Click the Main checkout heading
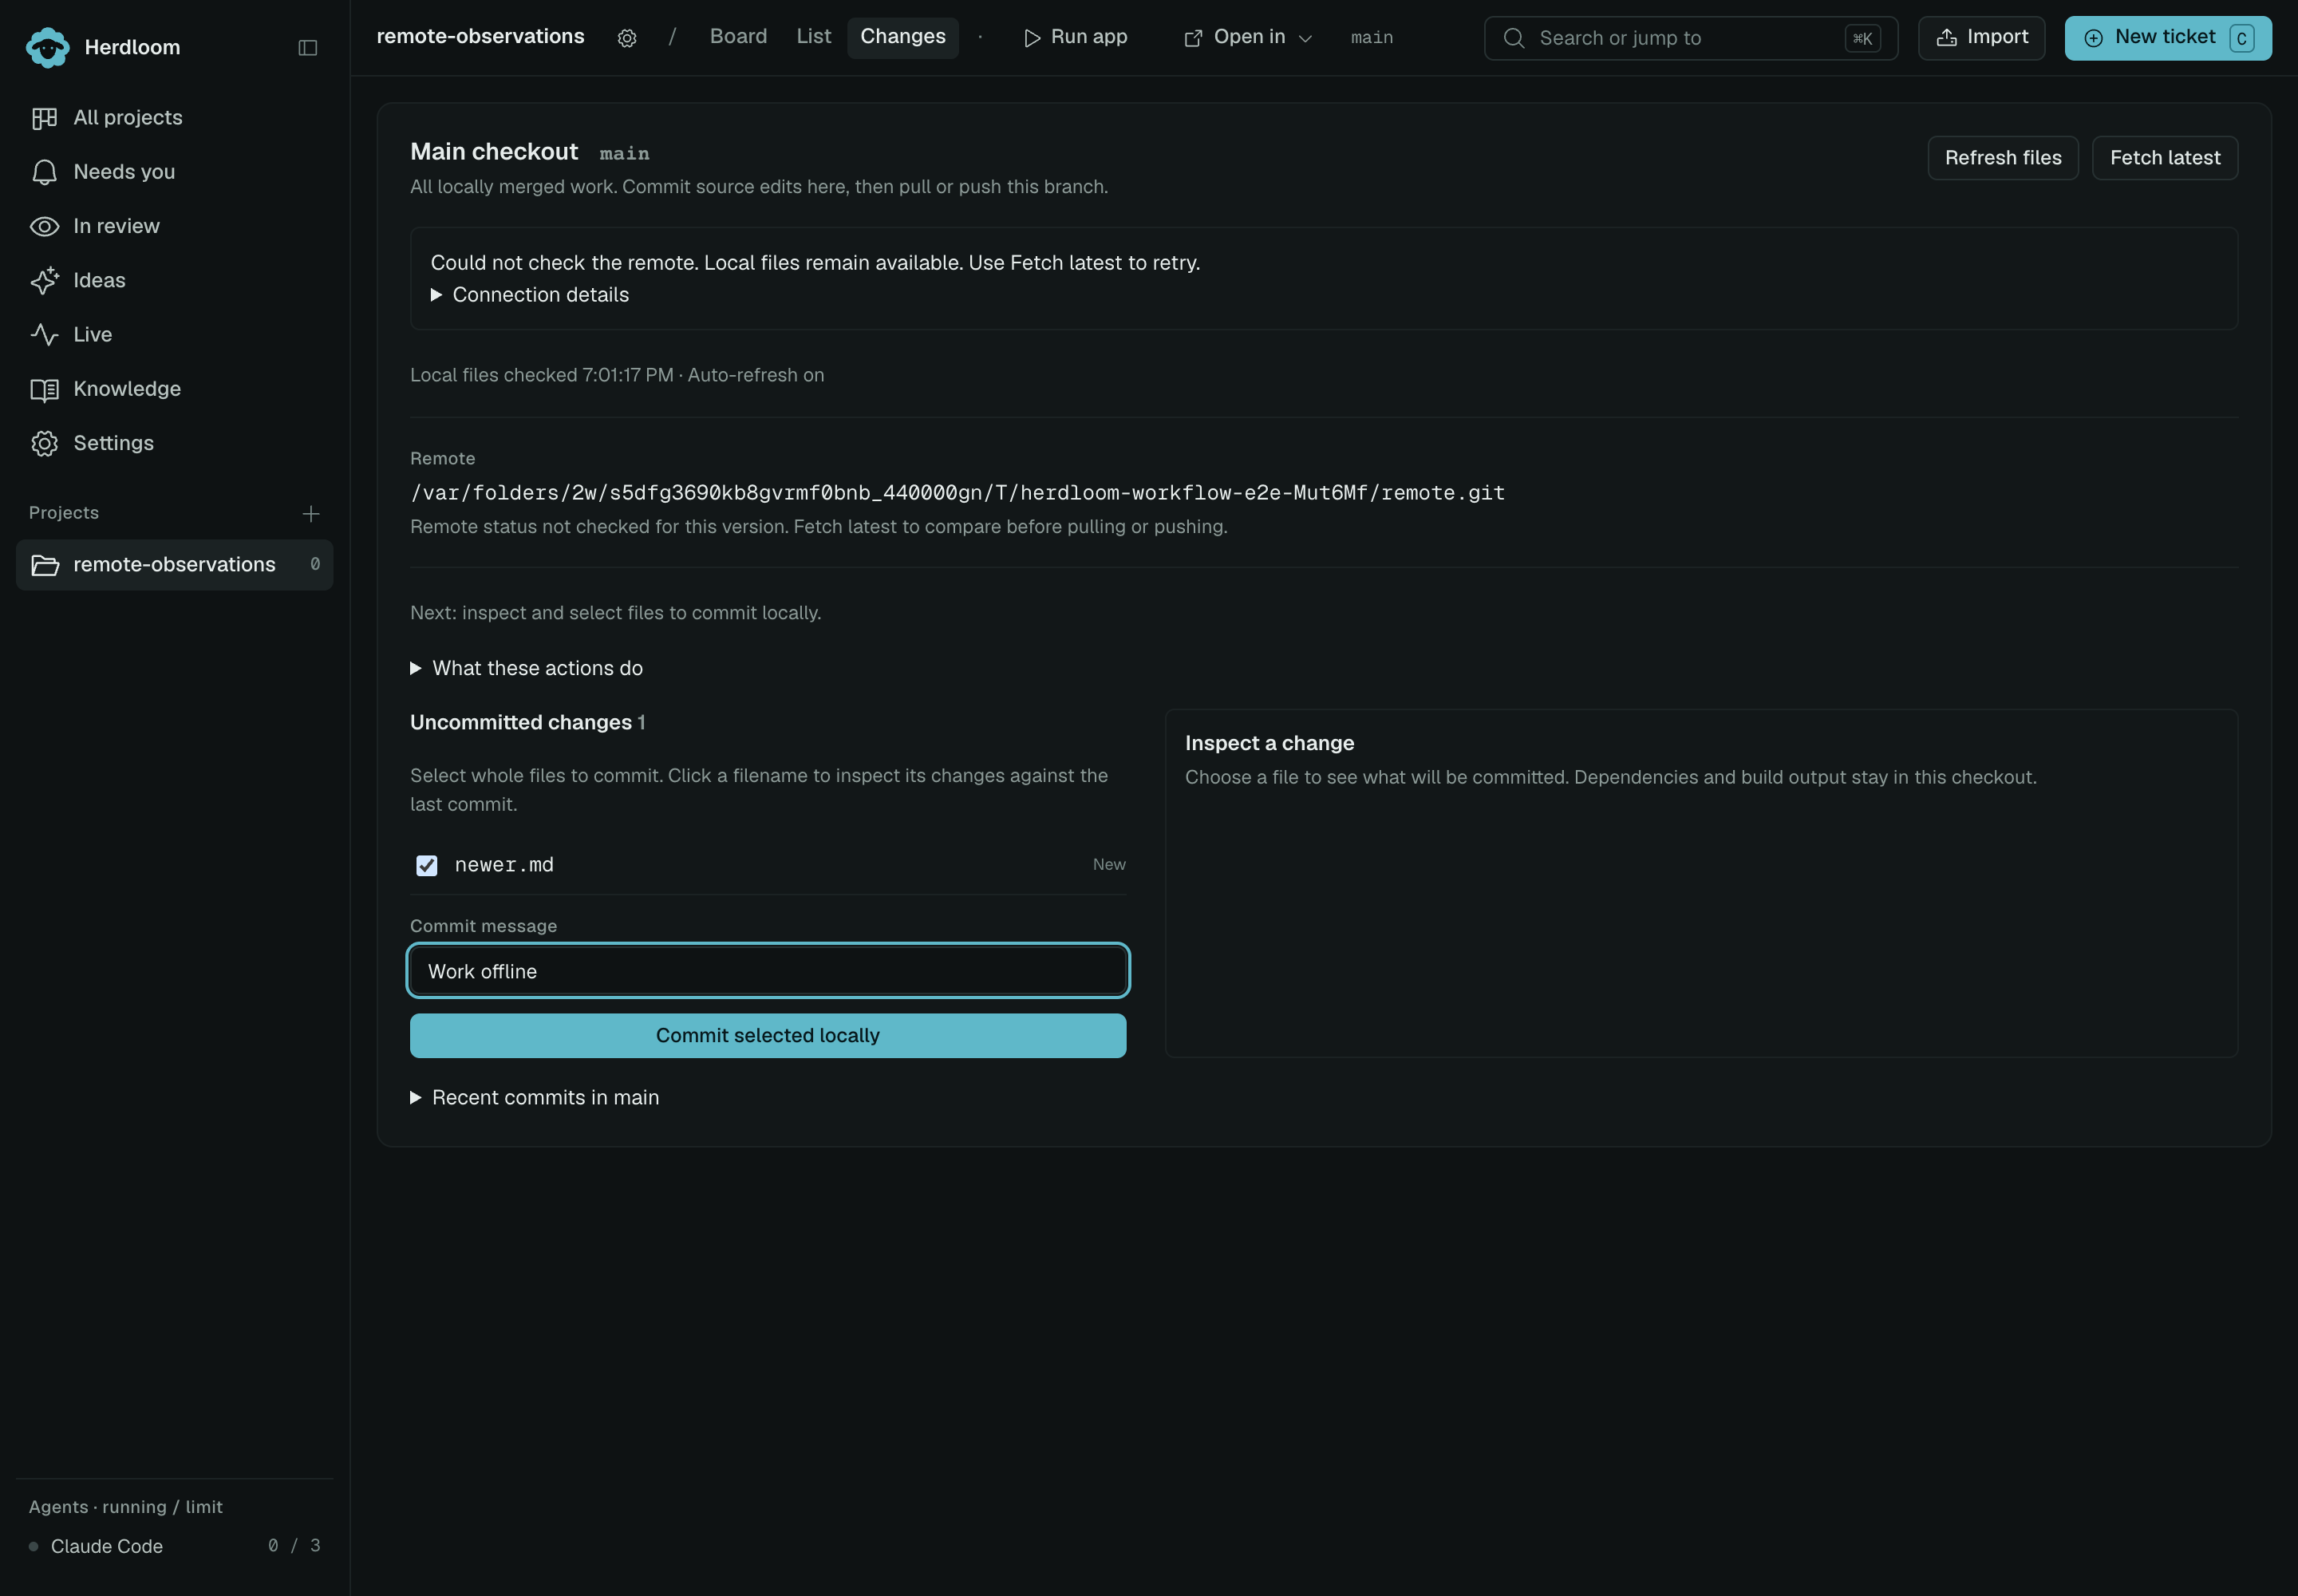This screenshot has height=1596, width=2298. coord(494,152)
